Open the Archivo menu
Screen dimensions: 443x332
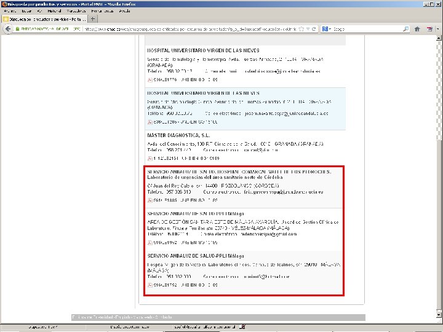[10, 11]
